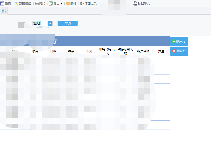Click into the 基地 input field
211x147 pixels.
[40, 23]
